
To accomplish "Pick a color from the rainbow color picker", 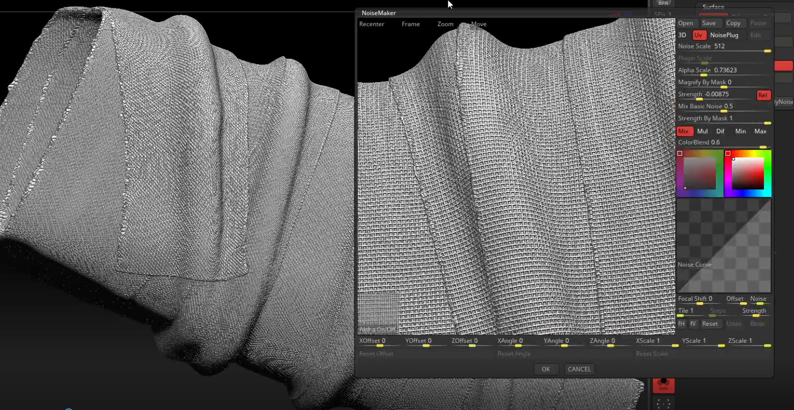I will (x=748, y=173).
